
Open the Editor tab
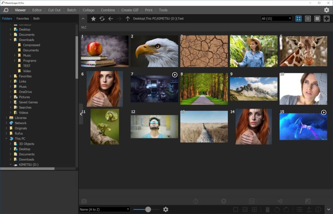(37, 10)
